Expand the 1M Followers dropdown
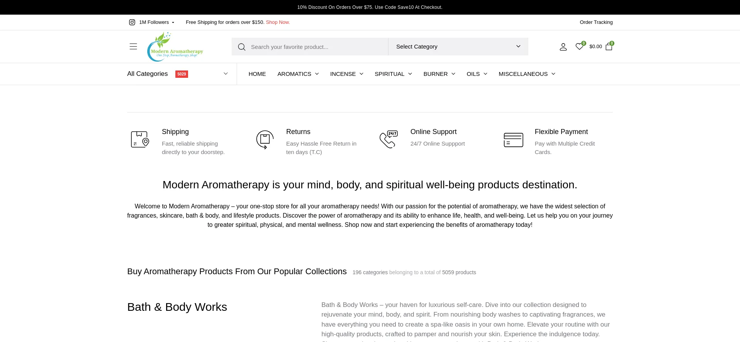Image resolution: width=740 pixels, height=342 pixels. [157, 22]
